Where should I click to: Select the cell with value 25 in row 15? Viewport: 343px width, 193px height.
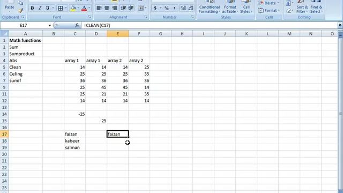coord(96,121)
